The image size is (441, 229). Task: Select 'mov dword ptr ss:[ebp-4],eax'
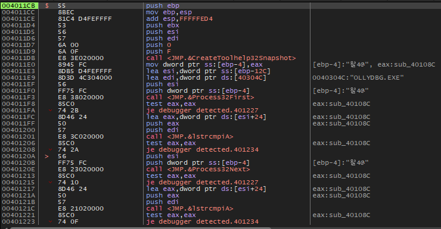204,65
